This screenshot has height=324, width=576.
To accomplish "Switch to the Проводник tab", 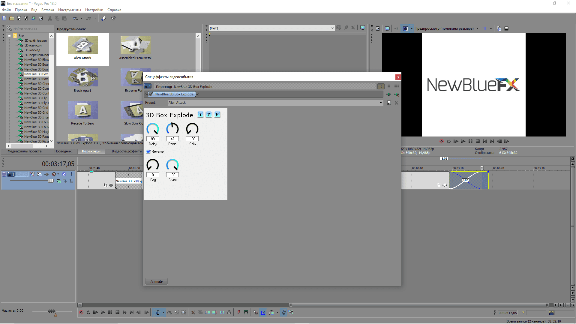I will 63,151.
